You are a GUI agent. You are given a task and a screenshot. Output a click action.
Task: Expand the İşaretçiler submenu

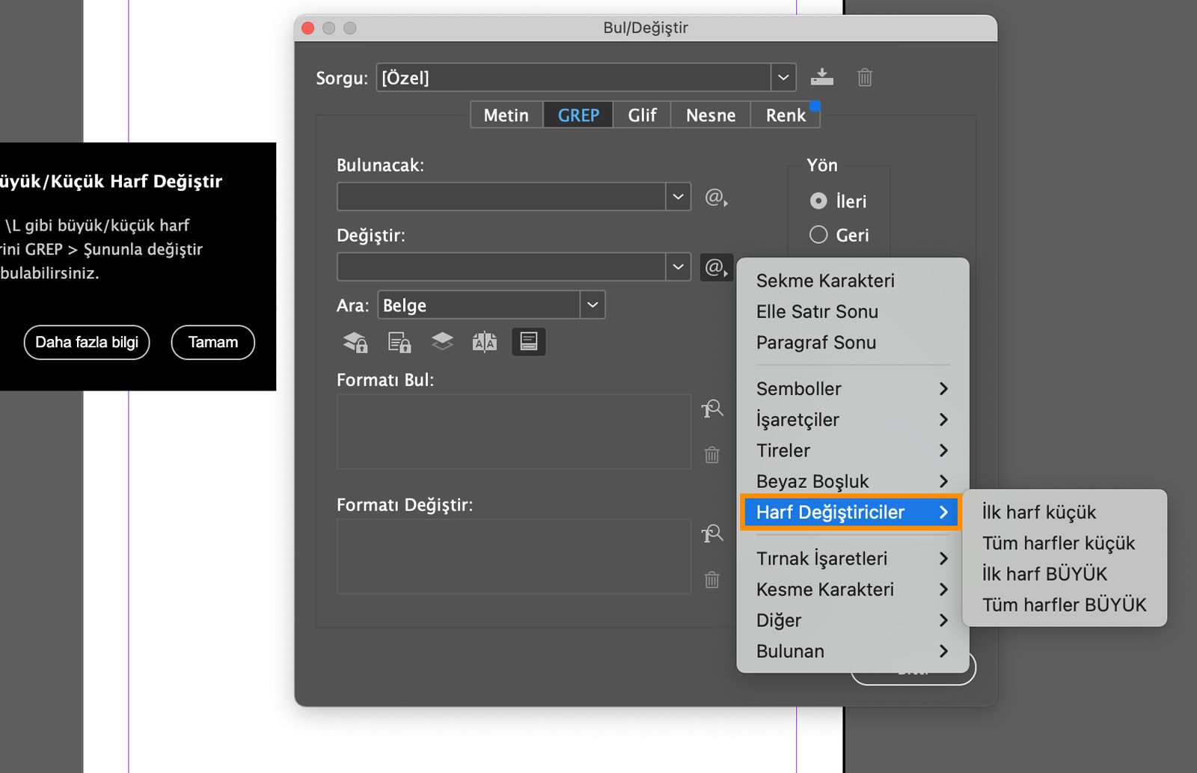(853, 420)
